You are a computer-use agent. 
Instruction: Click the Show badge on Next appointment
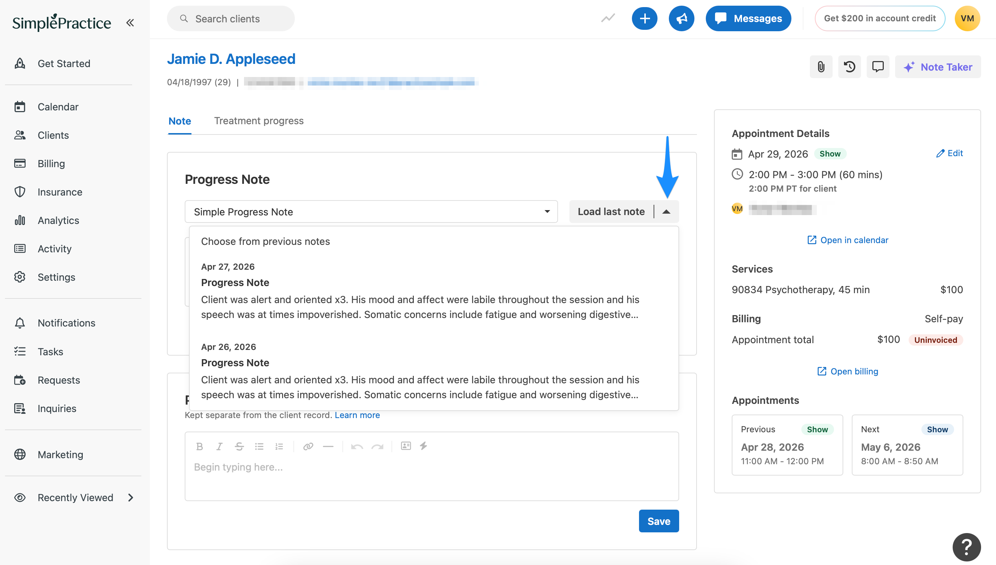[x=937, y=429]
